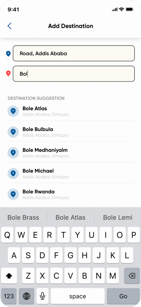Tap the pin icon beside Bole Atlas
This screenshot has height=307, width=141.
coord(13,111)
